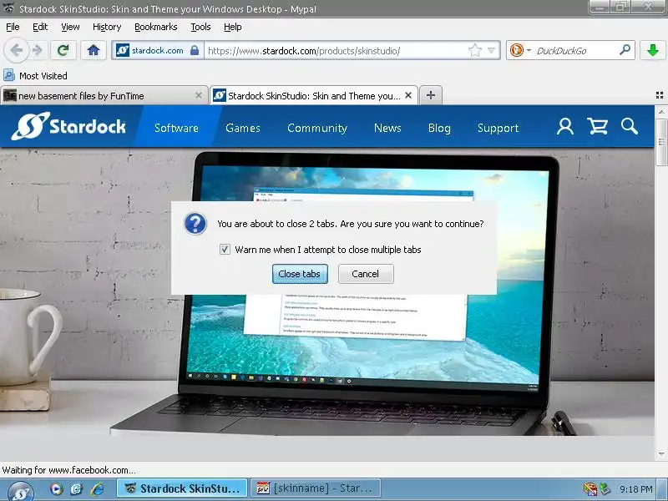
Task: Click into the DuckDuckGo search field
Action: [x=575, y=51]
